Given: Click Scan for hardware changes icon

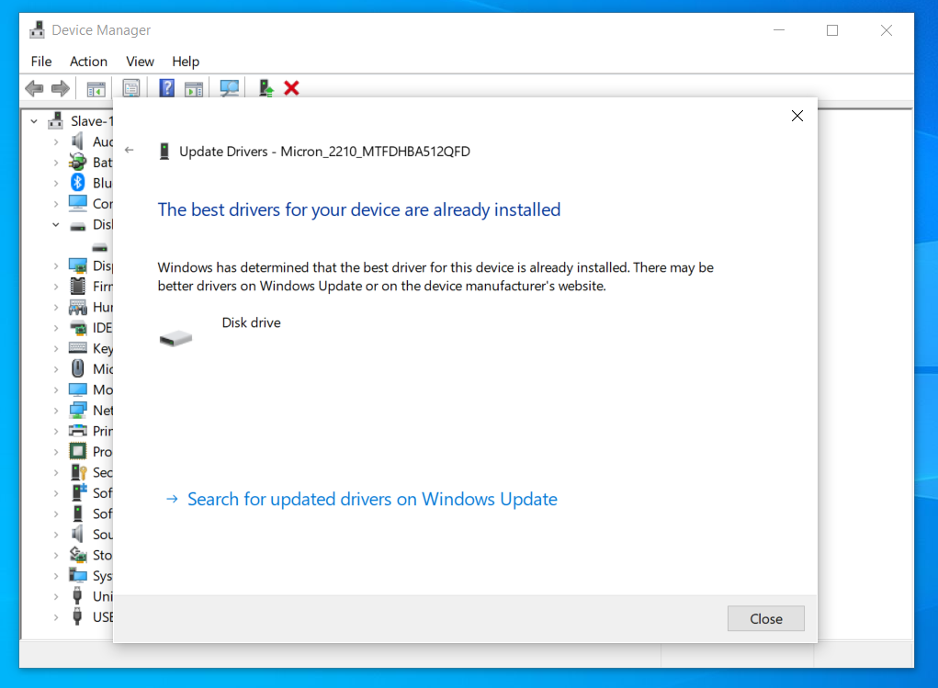Looking at the screenshot, I should coord(229,88).
